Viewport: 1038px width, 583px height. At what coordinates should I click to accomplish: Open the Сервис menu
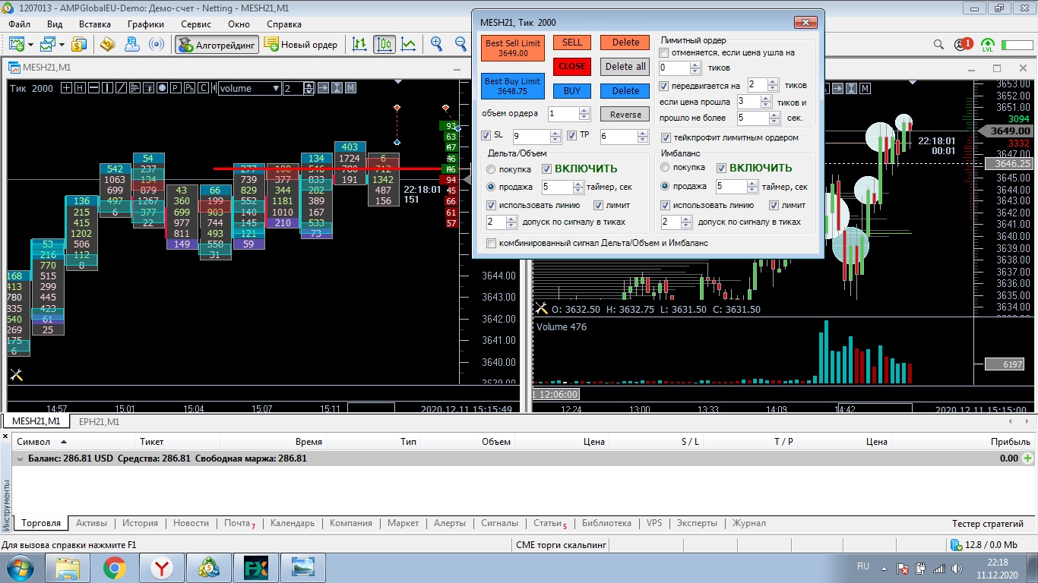click(x=196, y=24)
